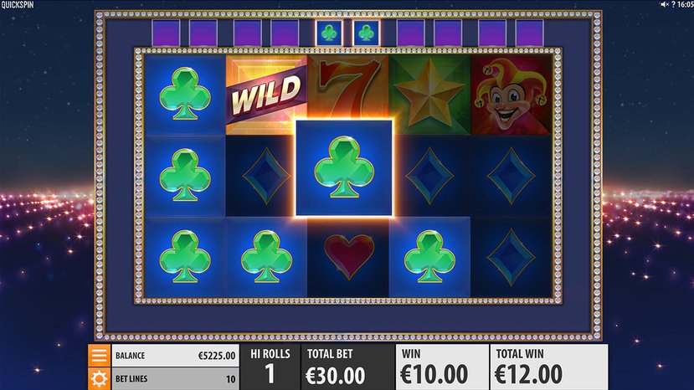Click the WILD symbol on reels

point(266,95)
